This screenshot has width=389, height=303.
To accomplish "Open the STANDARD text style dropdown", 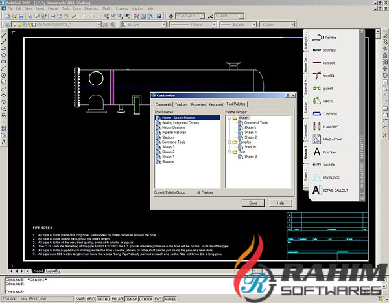I will point(202,16).
